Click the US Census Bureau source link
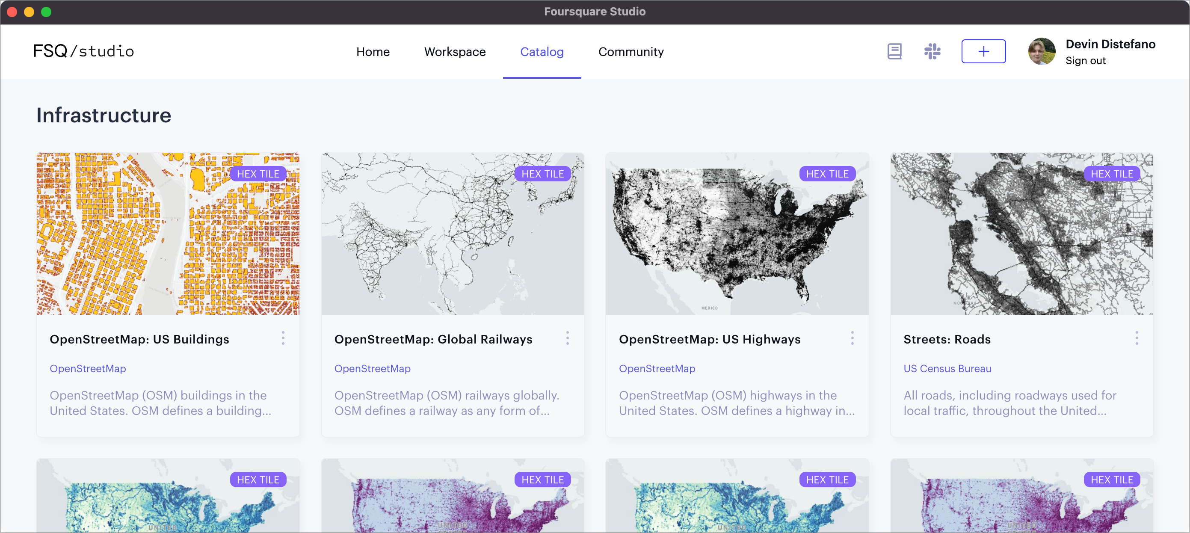 (947, 367)
